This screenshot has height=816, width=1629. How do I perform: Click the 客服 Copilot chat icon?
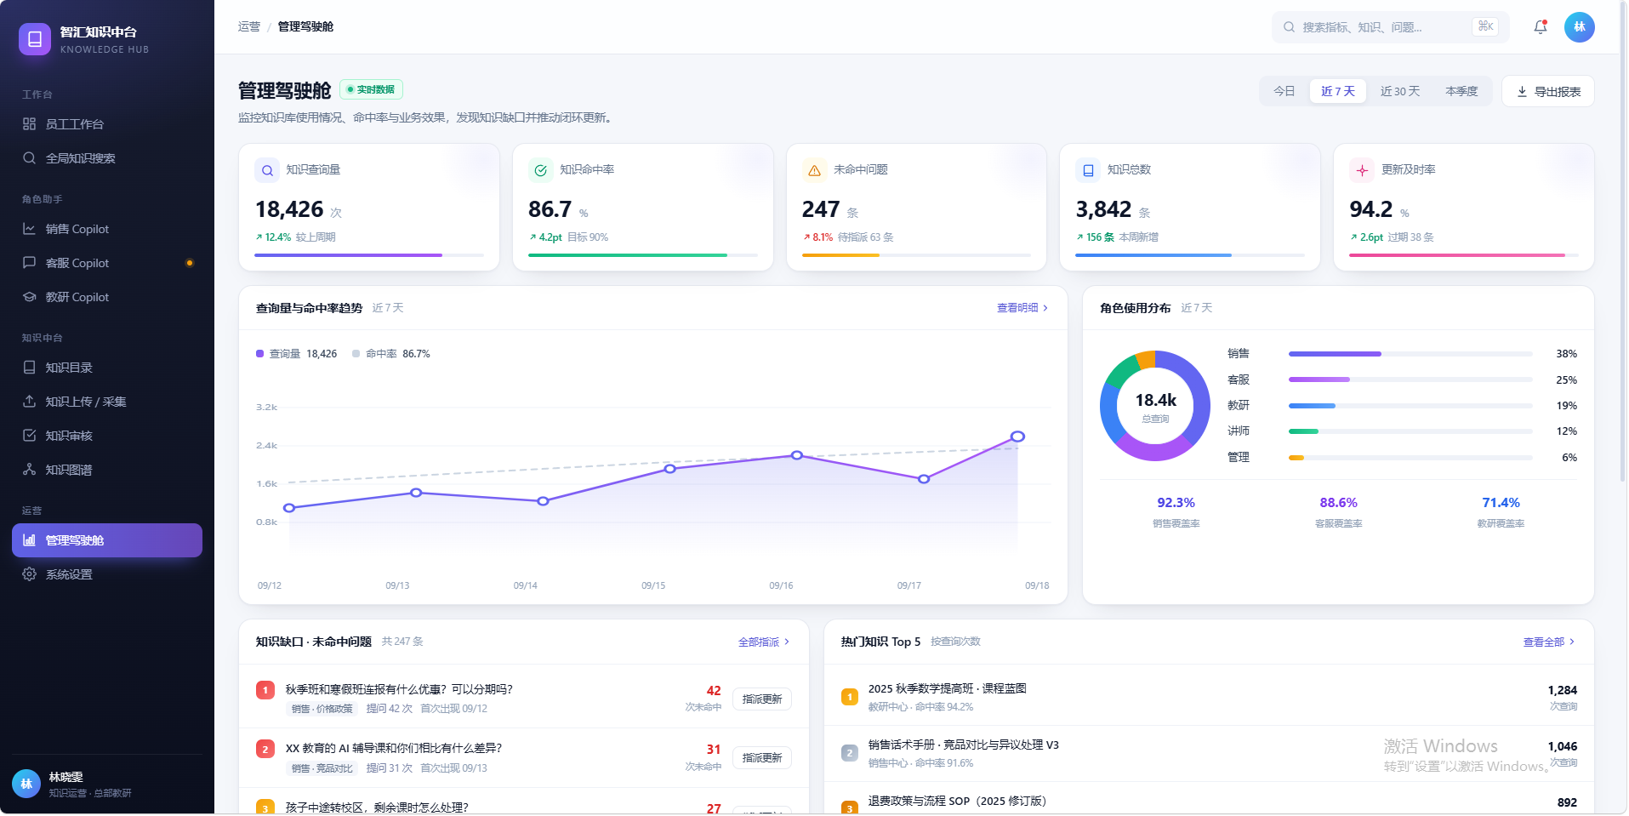tap(30, 263)
